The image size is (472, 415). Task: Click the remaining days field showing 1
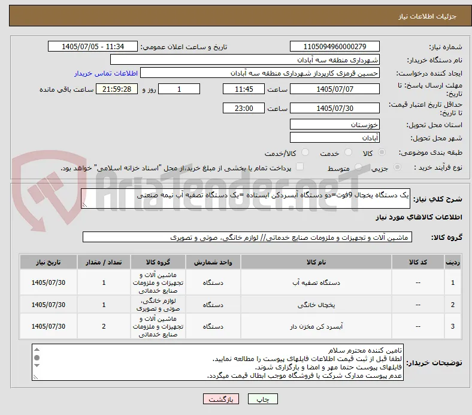(x=179, y=89)
